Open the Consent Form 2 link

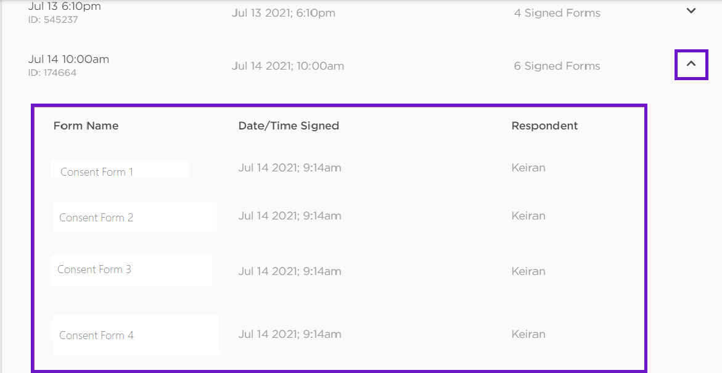[96, 218]
